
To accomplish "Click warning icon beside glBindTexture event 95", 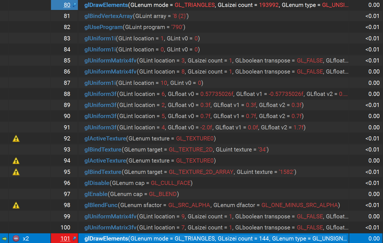I will (16, 172).
